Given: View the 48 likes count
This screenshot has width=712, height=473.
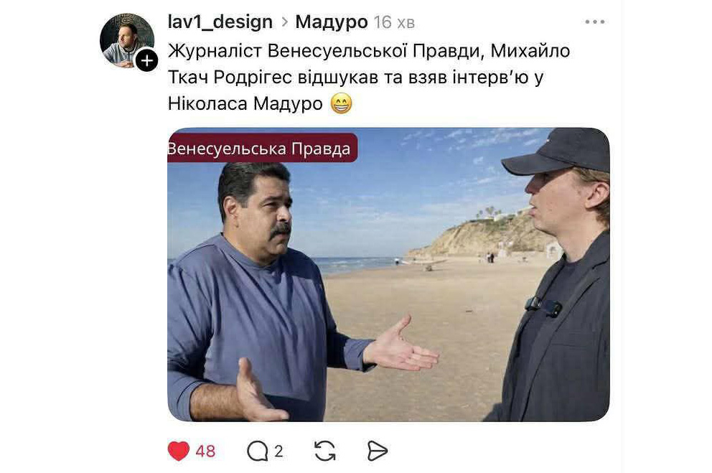Looking at the screenshot, I should tap(205, 451).
